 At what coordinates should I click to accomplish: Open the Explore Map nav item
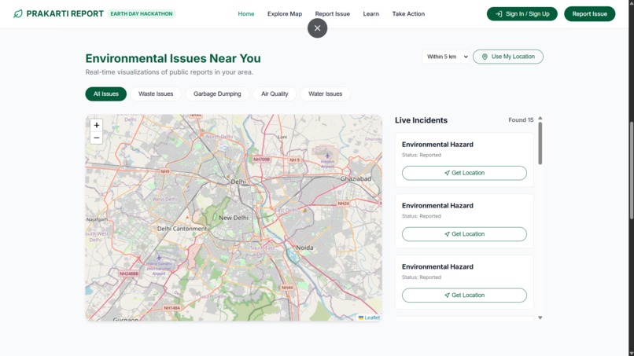[285, 13]
